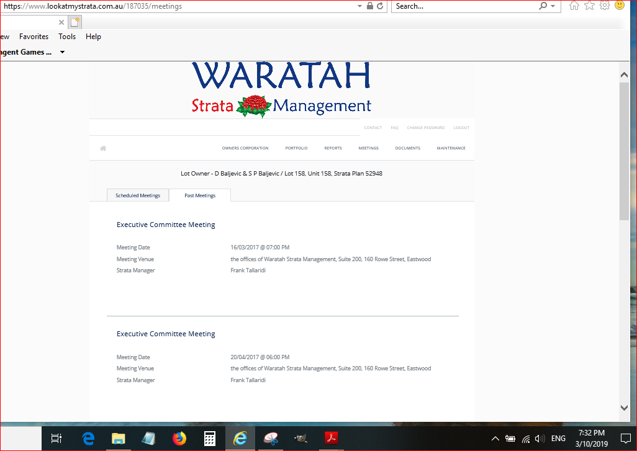
Task: Open a new browser tab
Action: point(75,22)
